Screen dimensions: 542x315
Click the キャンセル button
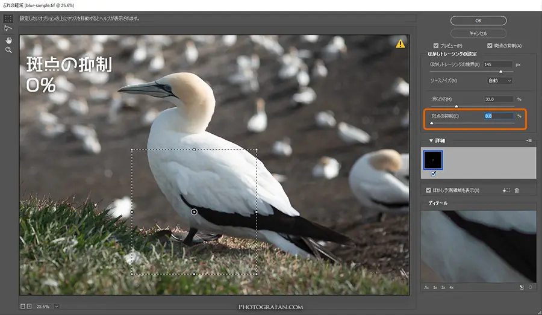pyautogui.click(x=478, y=33)
